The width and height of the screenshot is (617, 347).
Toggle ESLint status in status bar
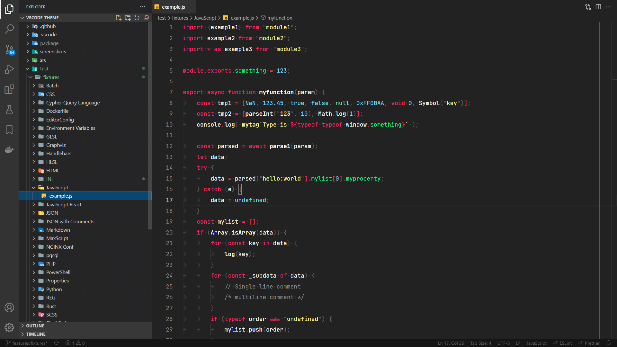click(562, 343)
